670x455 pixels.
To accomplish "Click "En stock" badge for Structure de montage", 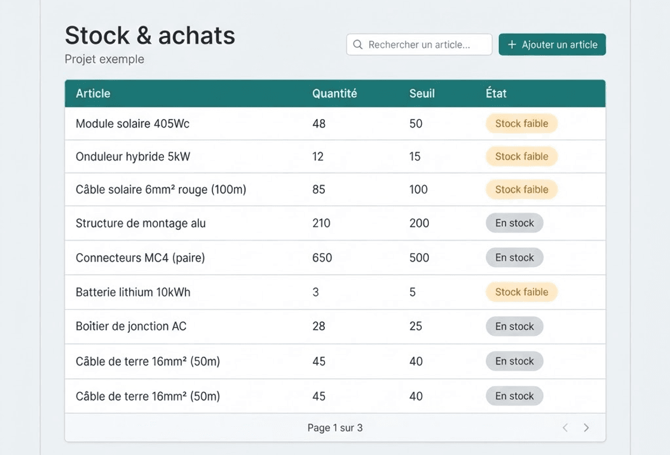I will tap(514, 223).
